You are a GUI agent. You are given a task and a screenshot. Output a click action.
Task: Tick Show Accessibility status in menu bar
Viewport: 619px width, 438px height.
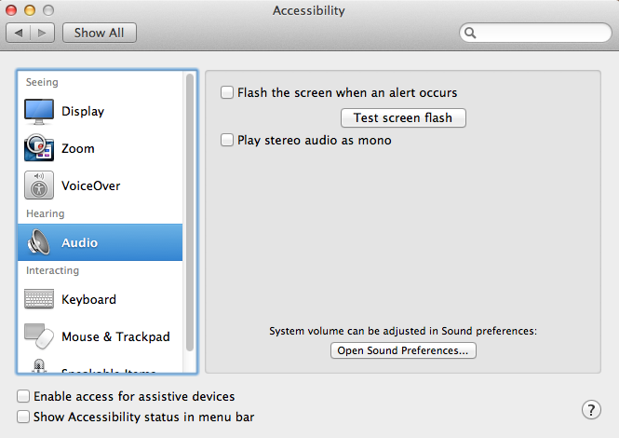tap(23, 417)
